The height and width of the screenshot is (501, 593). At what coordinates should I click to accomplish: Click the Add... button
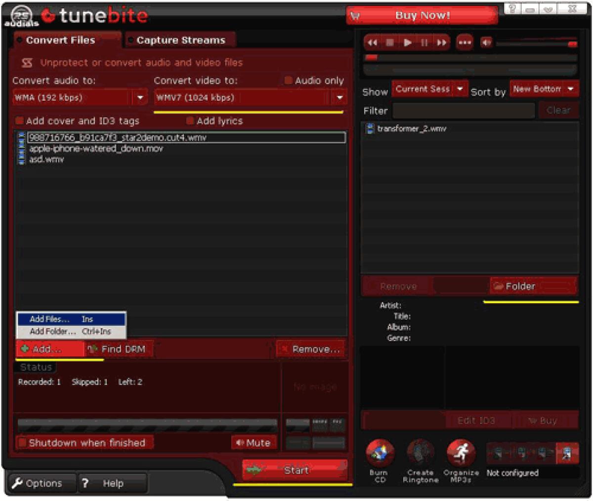click(50, 349)
